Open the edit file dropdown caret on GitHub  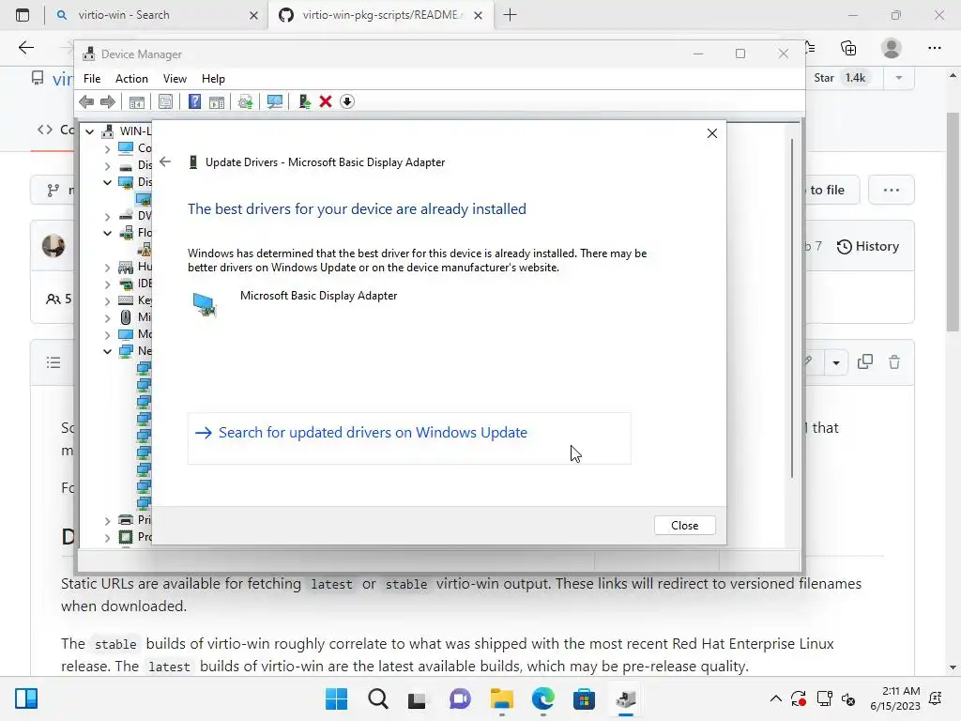pyautogui.click(x=836, y=362)
